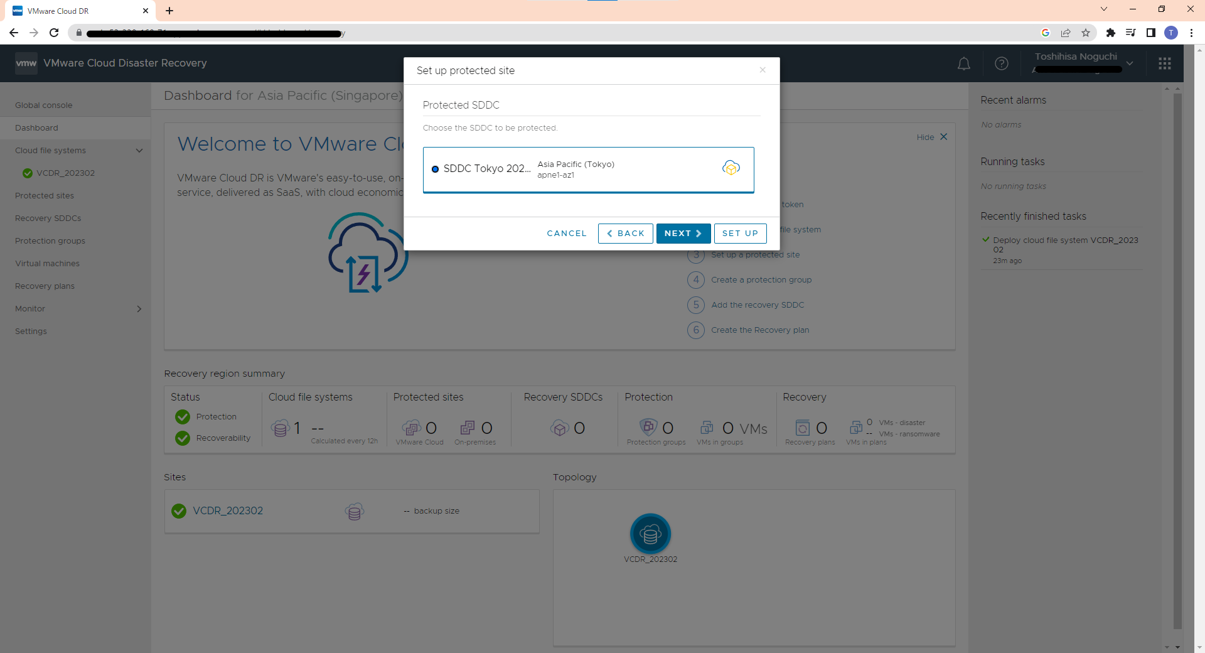Open Recovery plans in sidebar
Viewport: 1205px width, 653px height.
[x=45, y=286]
